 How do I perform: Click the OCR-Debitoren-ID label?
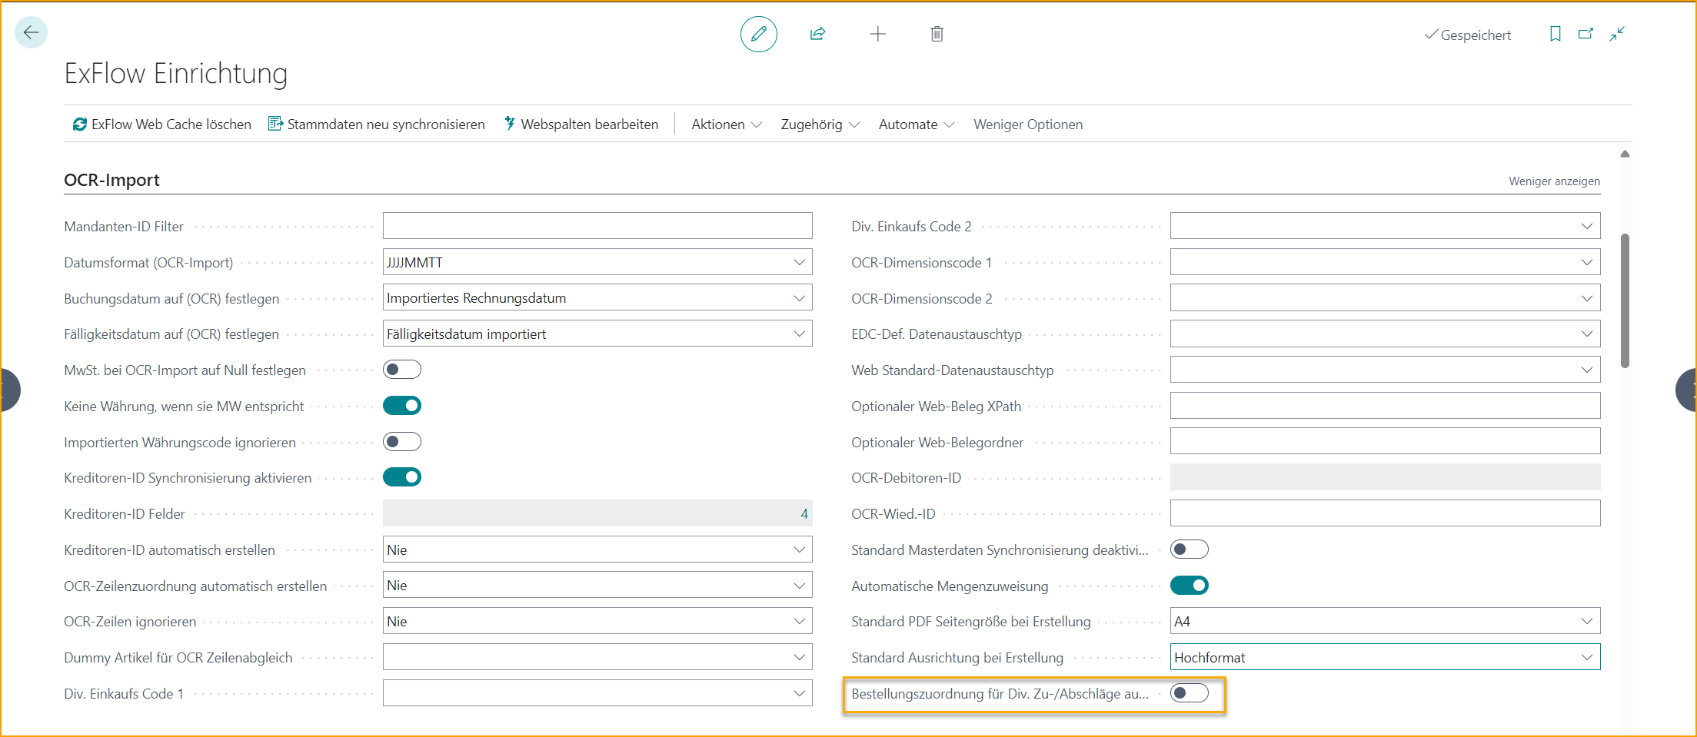pos(906,477)
